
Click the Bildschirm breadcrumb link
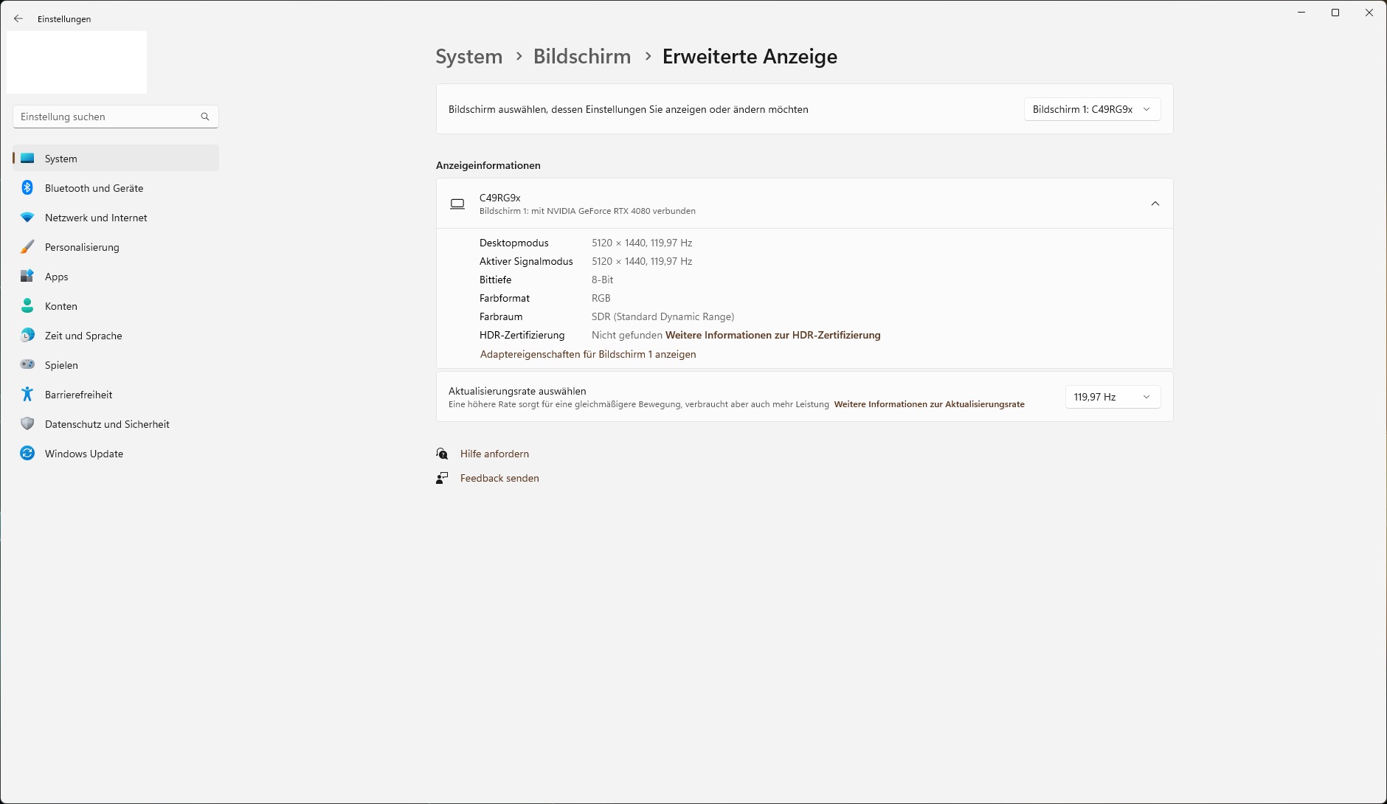pos(582,57)
